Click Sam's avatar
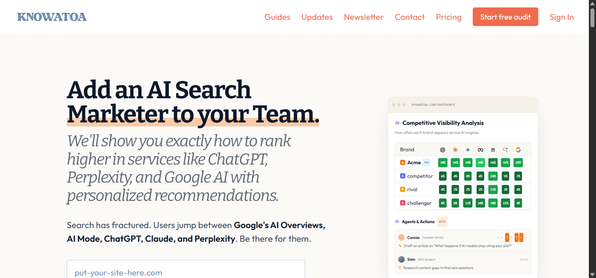 point(401,259)
